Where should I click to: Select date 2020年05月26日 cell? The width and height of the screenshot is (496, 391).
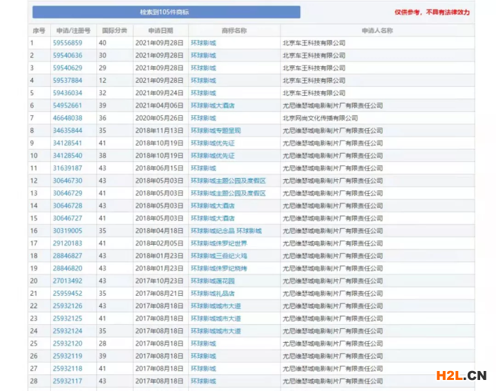[x=159, y=118]
